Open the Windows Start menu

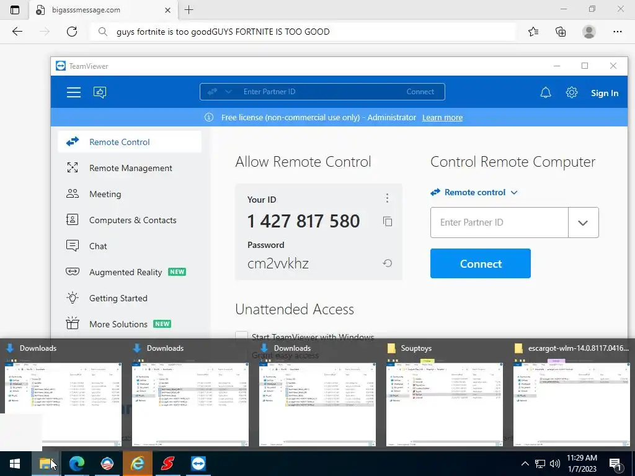[15, 464]
